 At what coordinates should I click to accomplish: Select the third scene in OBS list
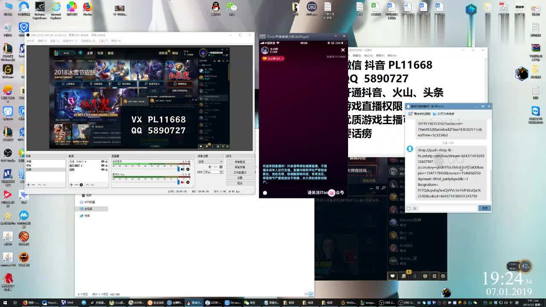46,170
